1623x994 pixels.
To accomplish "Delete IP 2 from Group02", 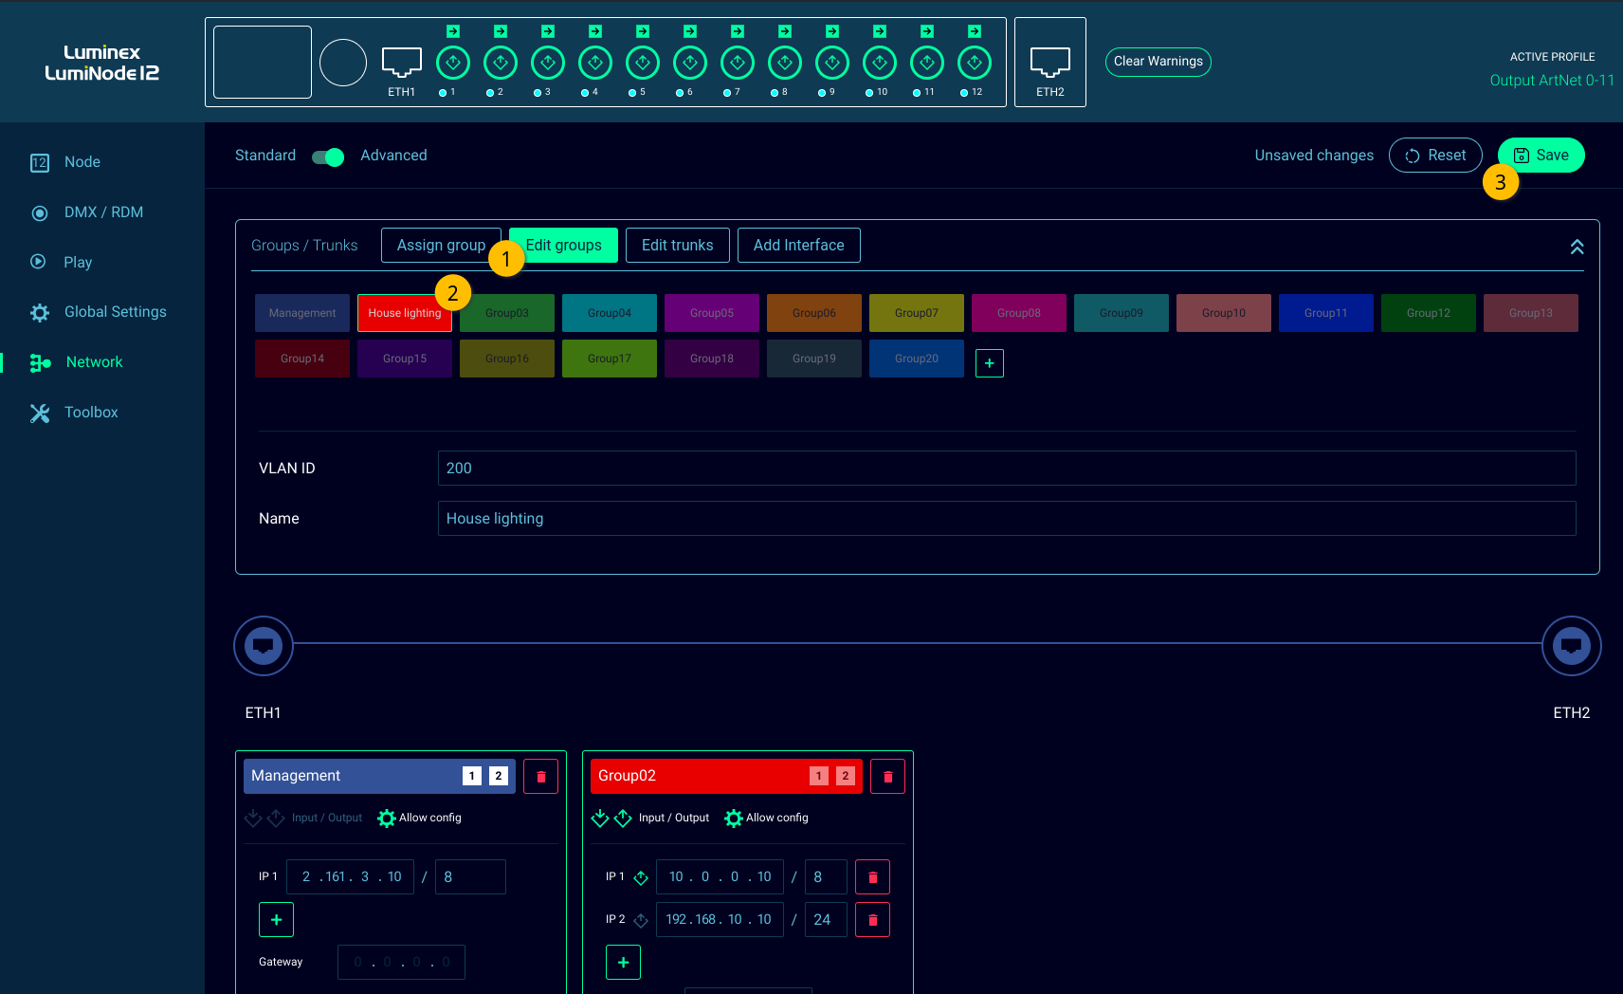I will point(872,920).
